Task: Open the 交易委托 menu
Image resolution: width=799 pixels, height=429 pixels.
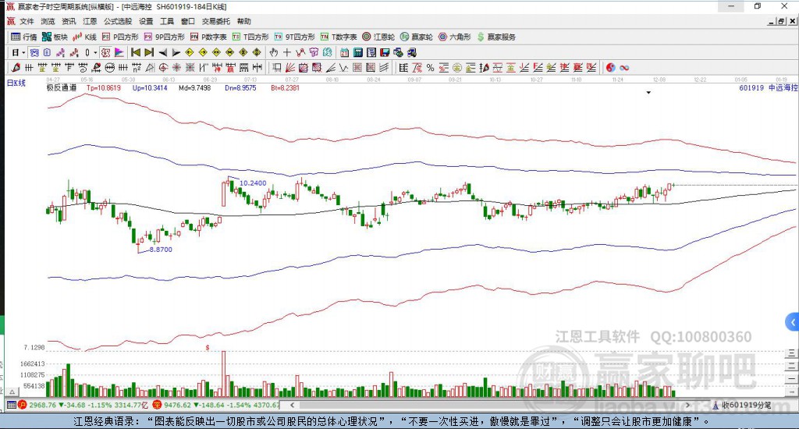Action: point(216,21)
